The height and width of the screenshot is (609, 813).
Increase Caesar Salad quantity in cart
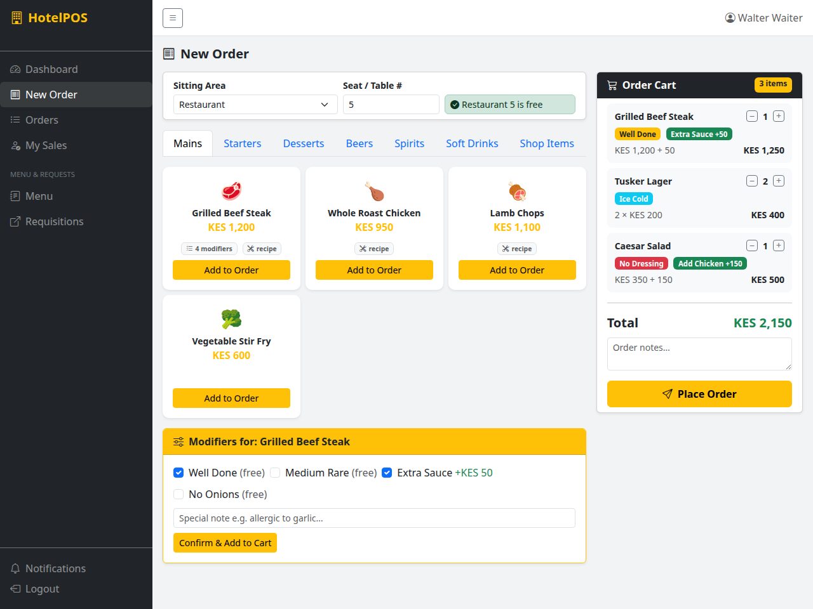(x=779, y=246)
